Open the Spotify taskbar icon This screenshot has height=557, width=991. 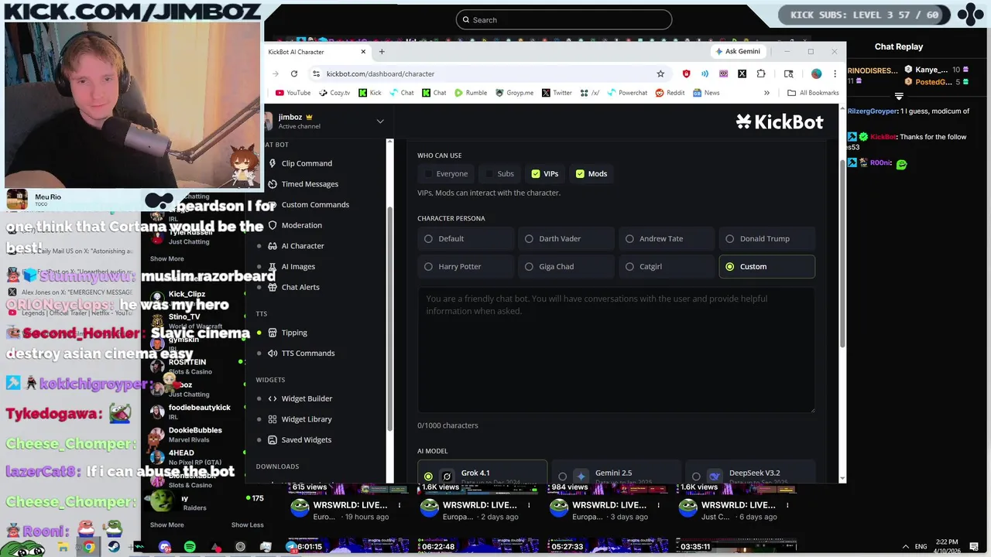(x=190, y=547)
